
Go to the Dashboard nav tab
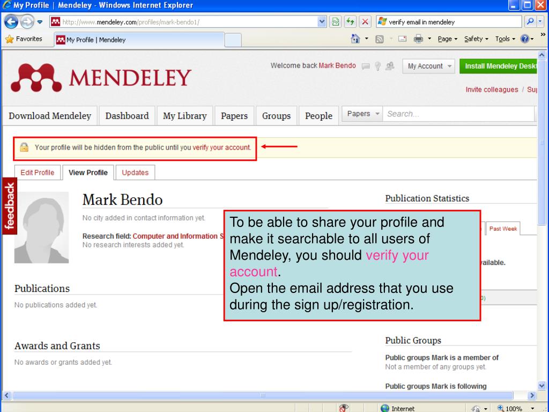pos(127,116)
